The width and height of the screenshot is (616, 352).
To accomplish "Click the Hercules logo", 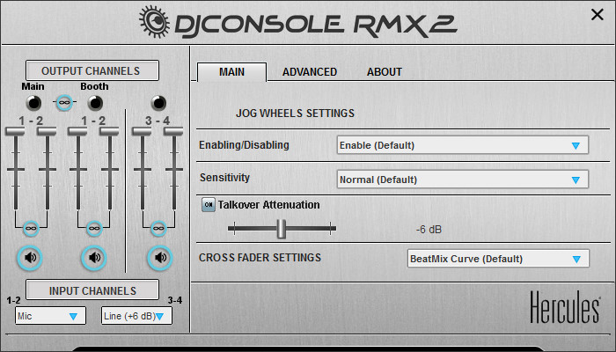I will pos(565,307).
